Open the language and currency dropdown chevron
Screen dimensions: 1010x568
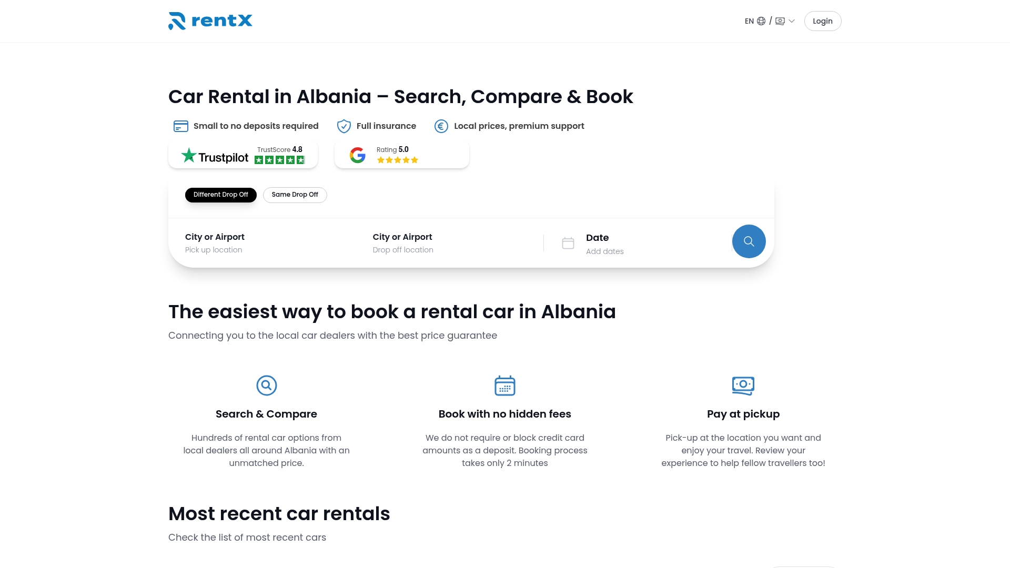(791, 21)
